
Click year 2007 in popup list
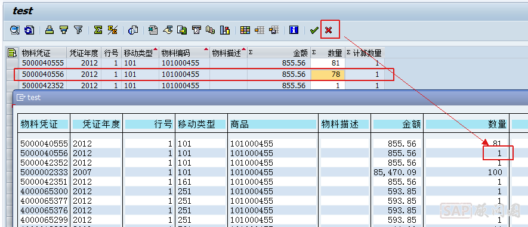click(x=82, y=173)
